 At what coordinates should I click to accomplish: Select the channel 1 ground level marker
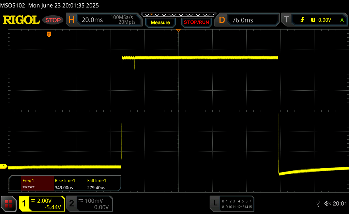pos(4,166)
